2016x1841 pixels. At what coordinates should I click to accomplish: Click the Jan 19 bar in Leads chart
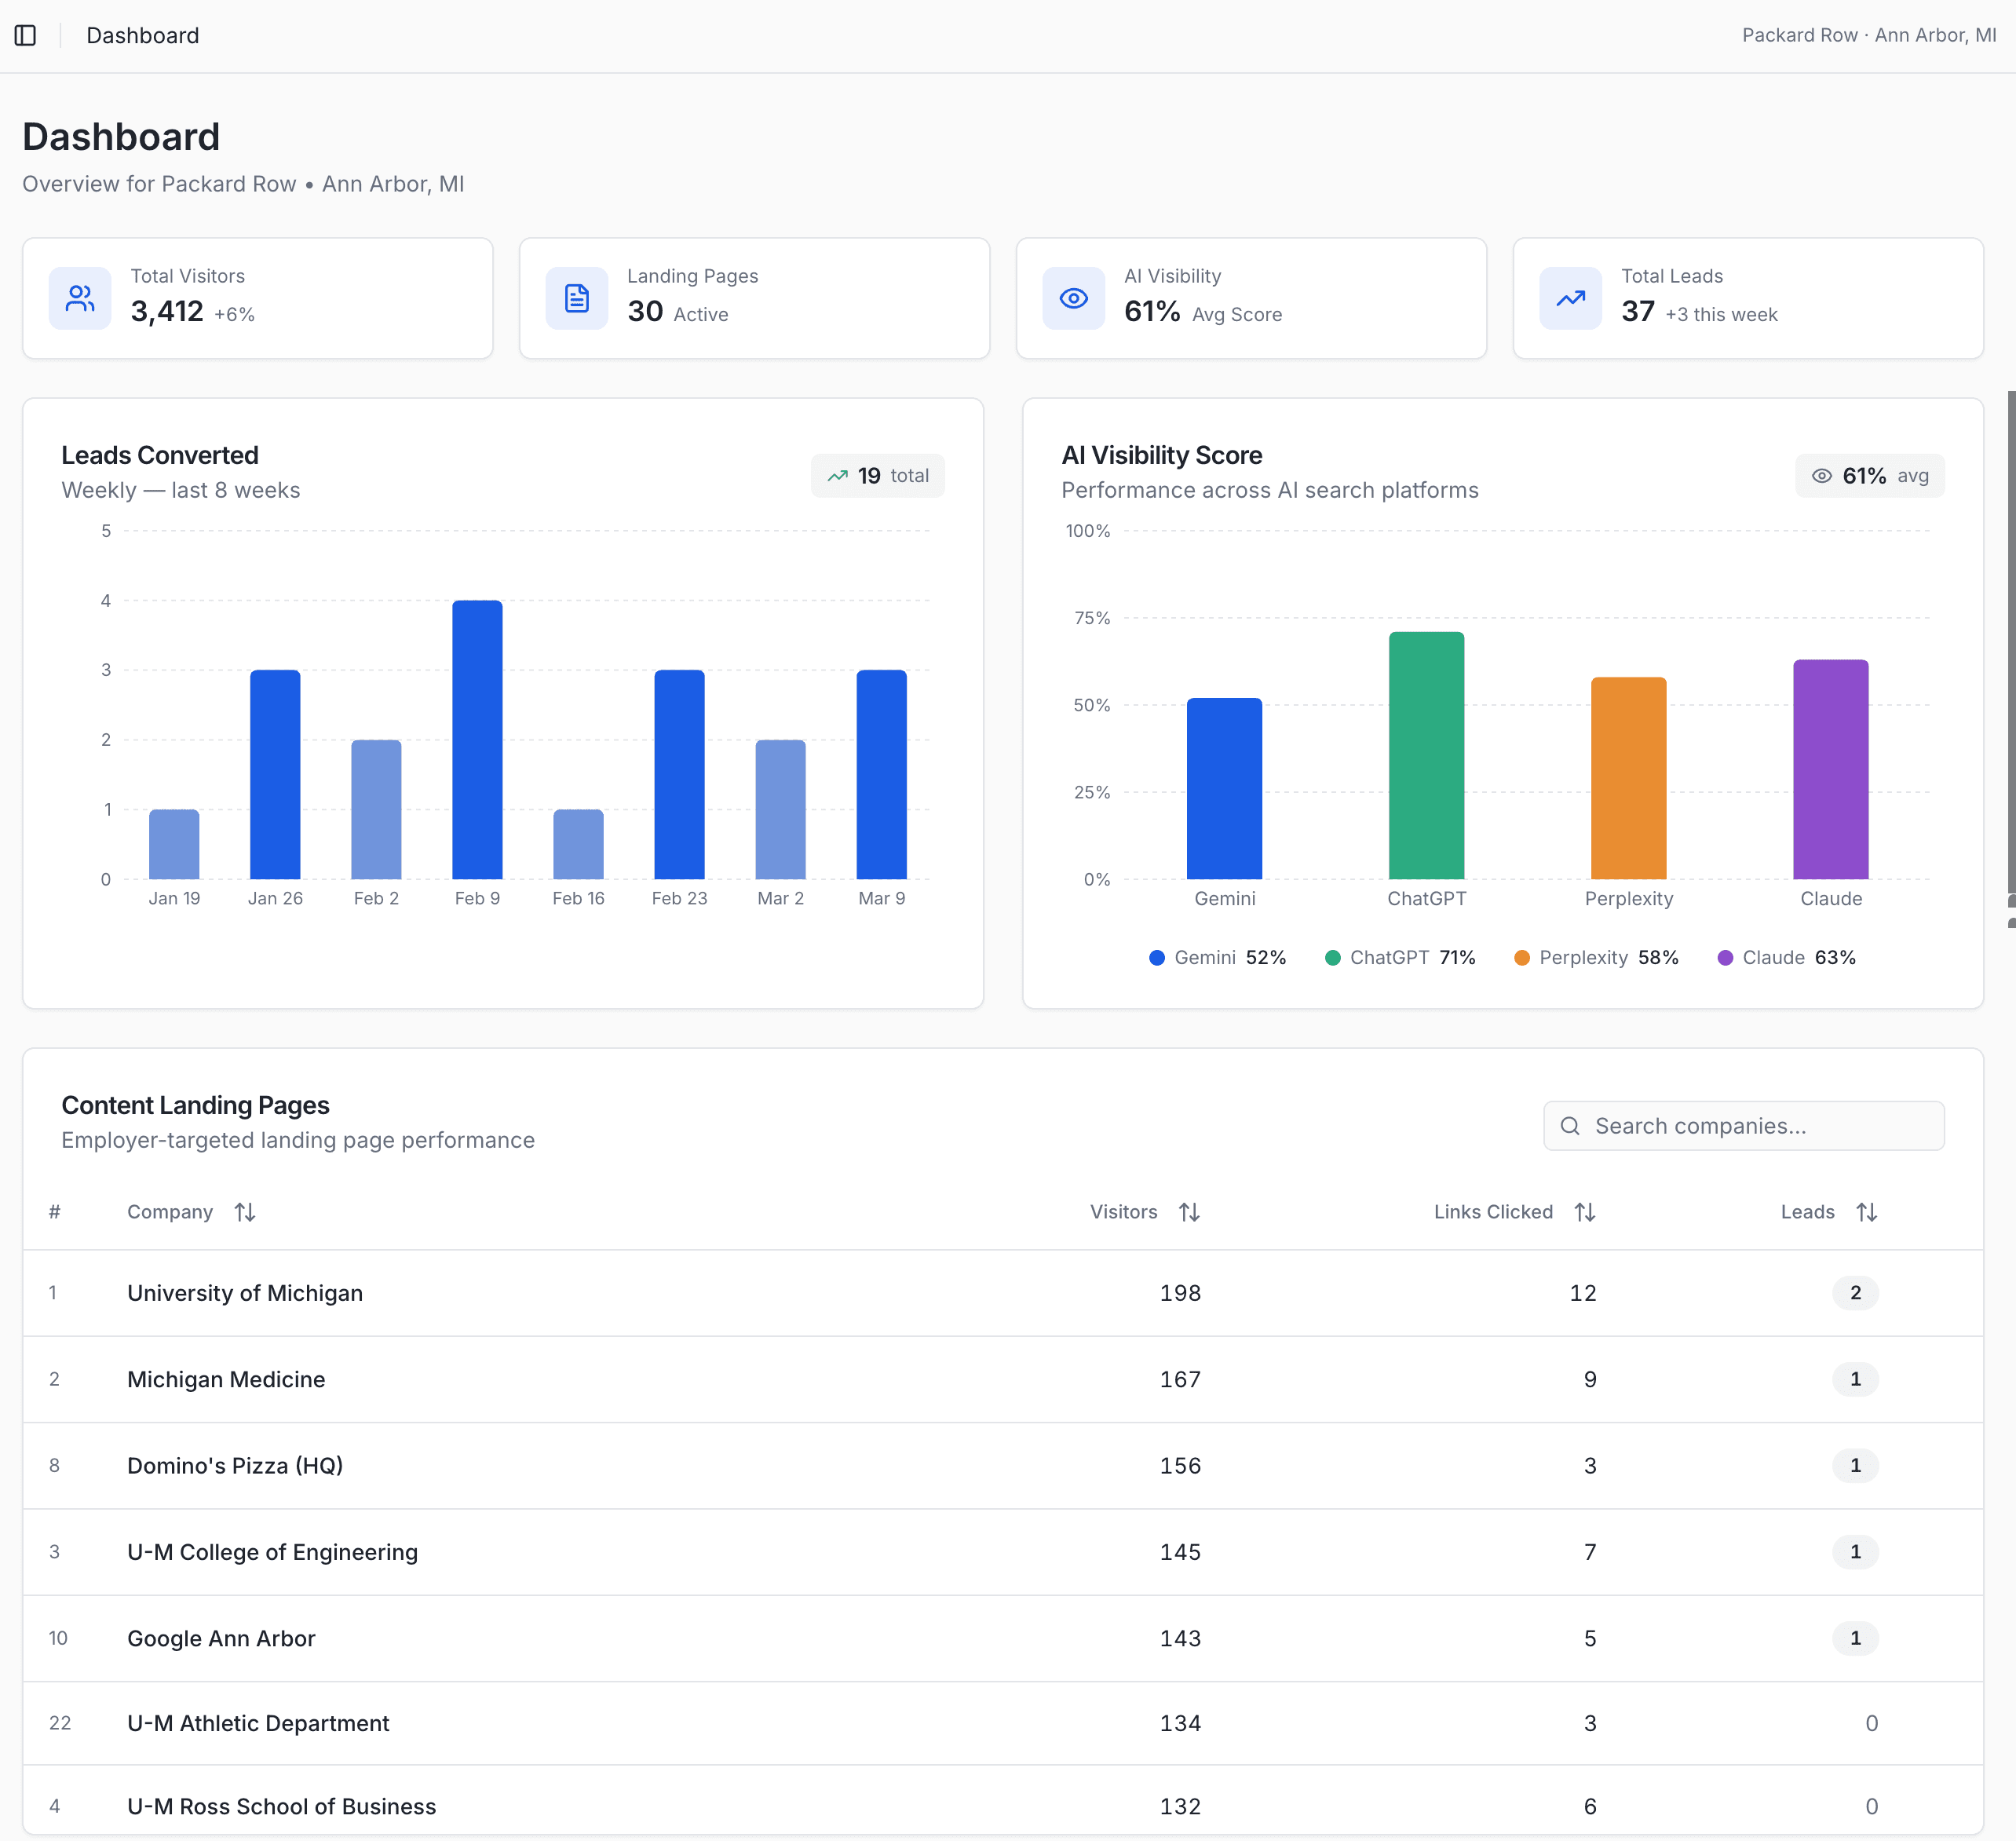[x=174, y=845]
